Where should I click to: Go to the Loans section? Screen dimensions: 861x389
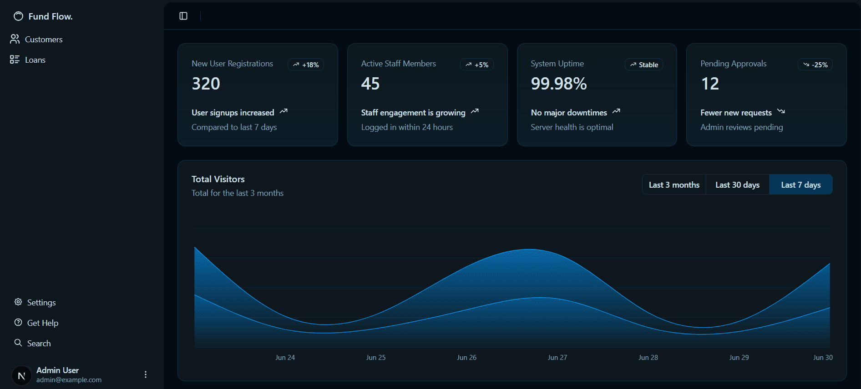pos(35,60)
